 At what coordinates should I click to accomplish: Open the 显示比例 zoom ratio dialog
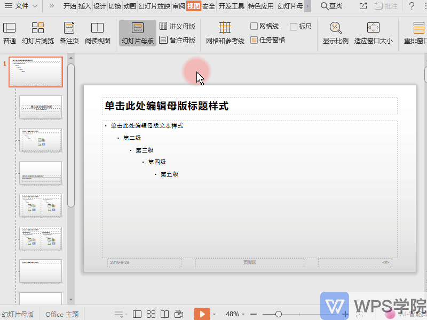pos(335,33)
